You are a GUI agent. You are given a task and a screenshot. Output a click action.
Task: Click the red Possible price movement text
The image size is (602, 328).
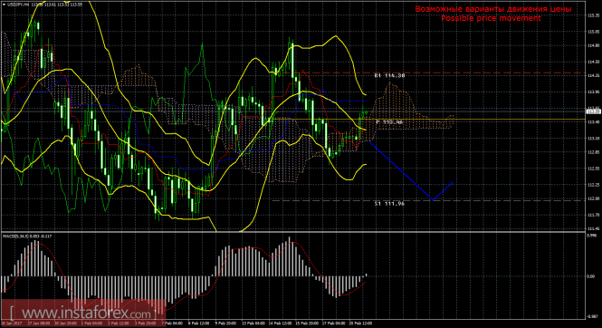pyautogui.click(x=491, y=18)
